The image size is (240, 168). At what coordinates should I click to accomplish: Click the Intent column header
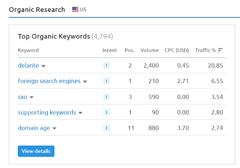coord(110,50)
